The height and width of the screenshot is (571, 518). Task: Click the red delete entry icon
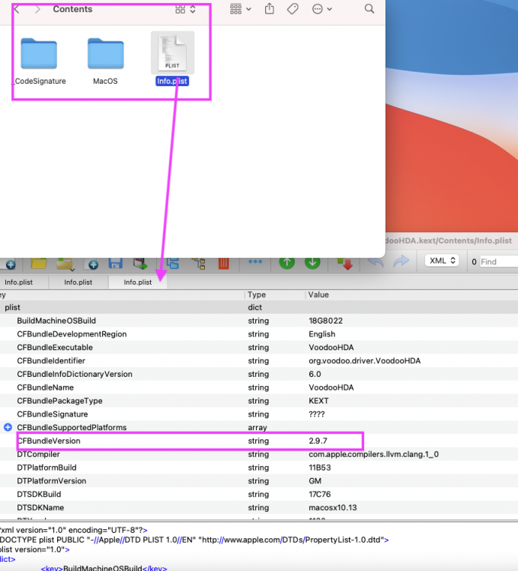223,263
